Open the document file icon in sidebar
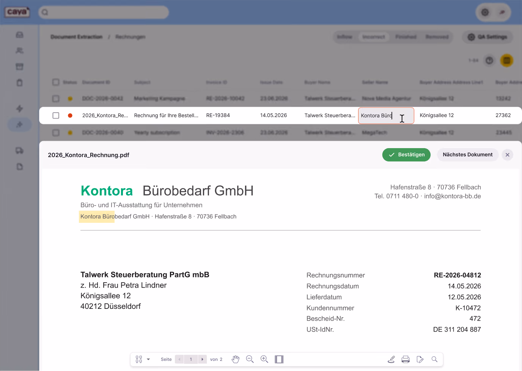 [x=20, y=167]
